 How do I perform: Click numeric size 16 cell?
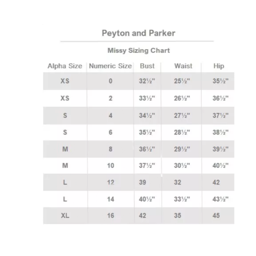(110, 216)
